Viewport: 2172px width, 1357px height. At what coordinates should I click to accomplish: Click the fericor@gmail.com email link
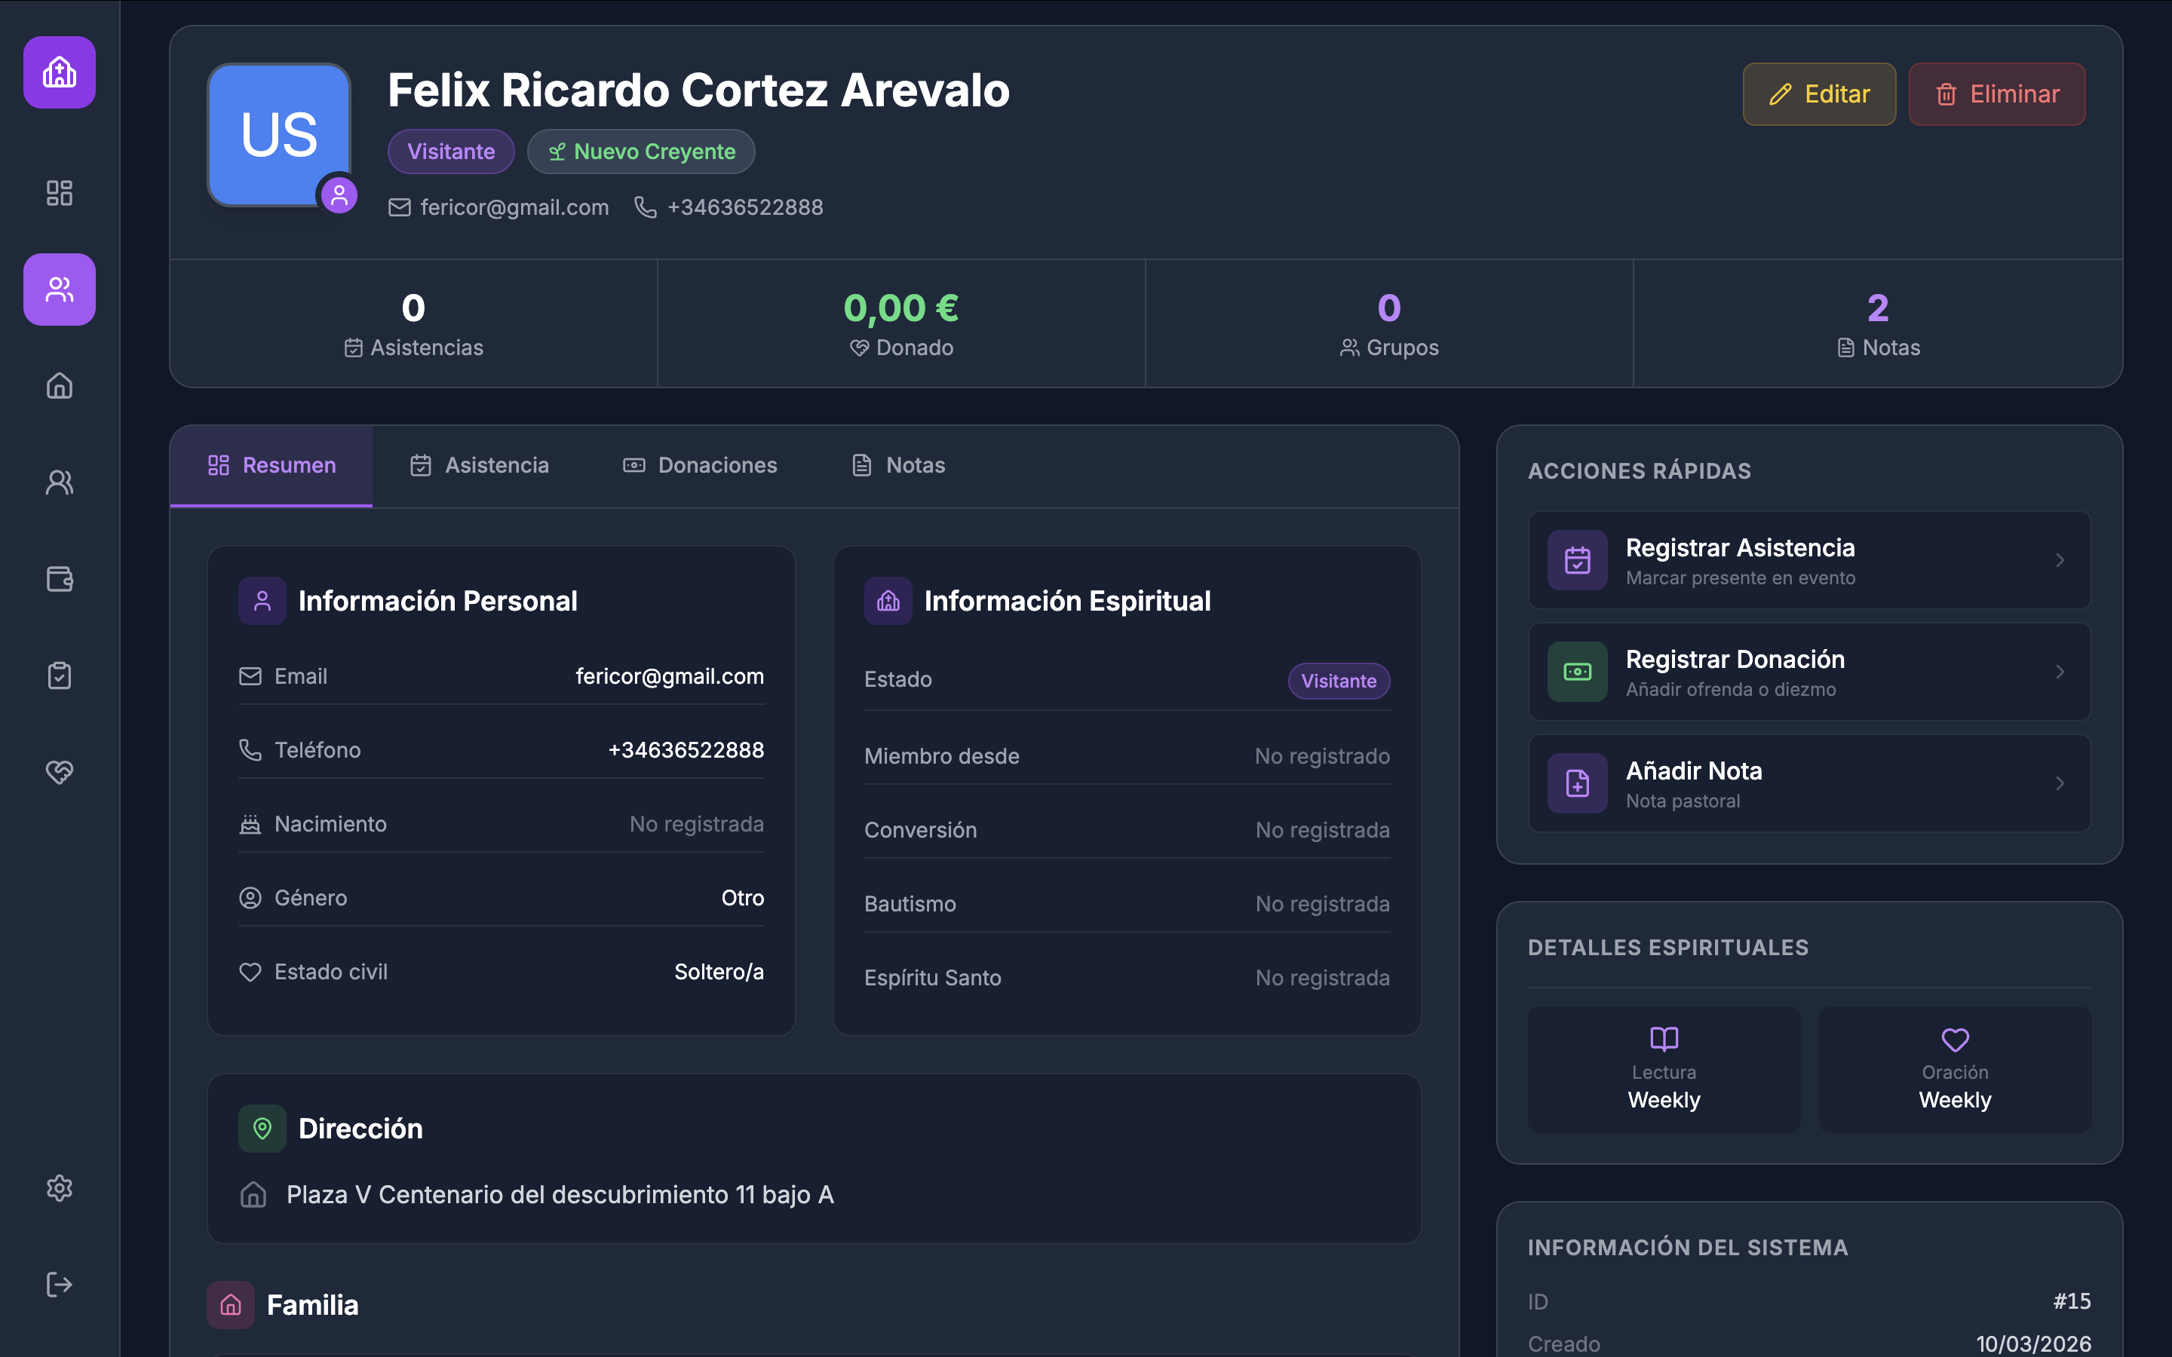pos(514,207)
